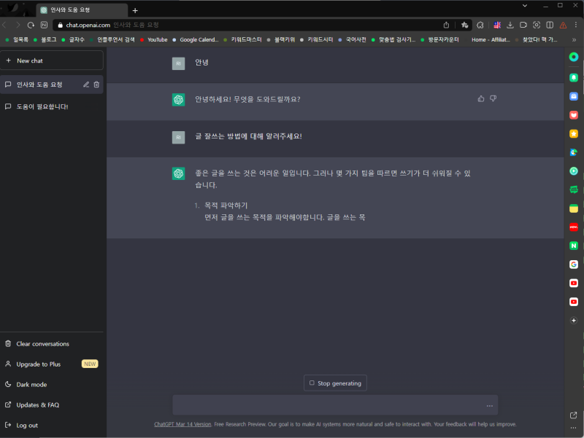Image resolution: width=584 pixels, height=438 pixels.
Task: Toggle the split screen view icon
Action: point(550,24)
